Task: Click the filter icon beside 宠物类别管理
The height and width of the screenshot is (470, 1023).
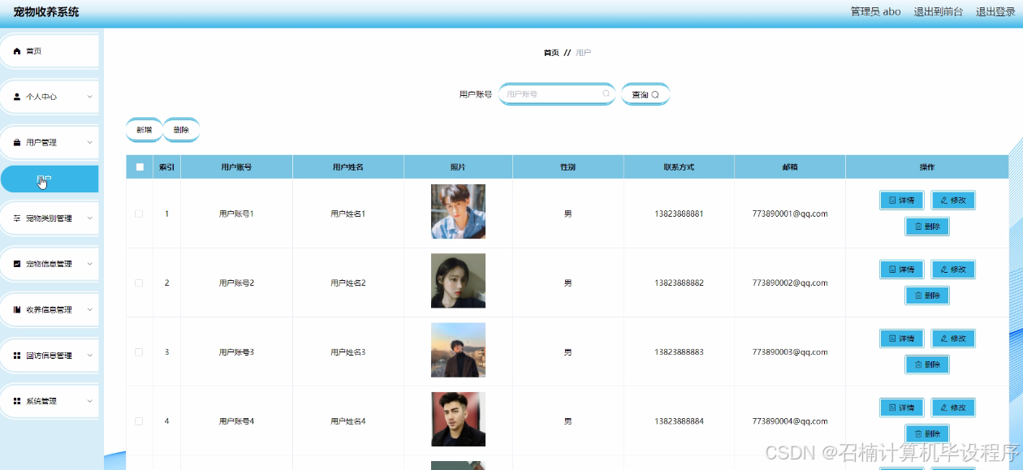Action: point(17,218)
